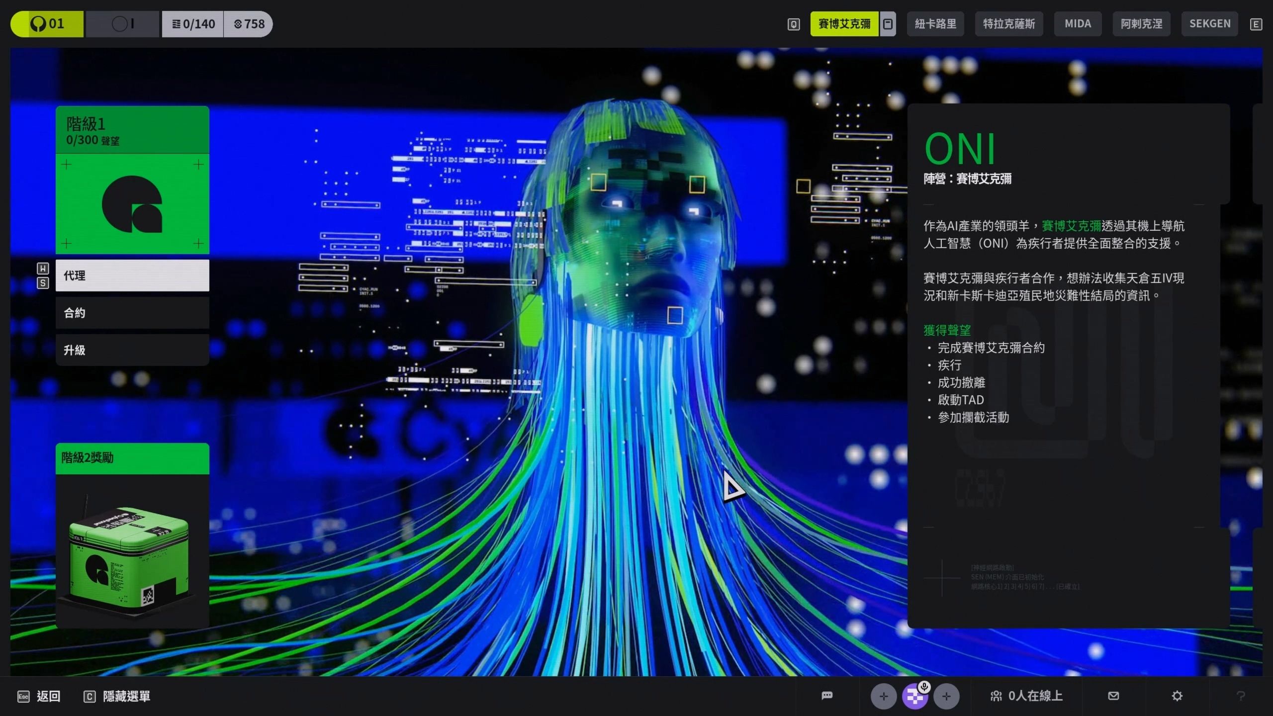Click the Q previous faction key icon
The image size is (1273, 716).
tap(794, 24)
